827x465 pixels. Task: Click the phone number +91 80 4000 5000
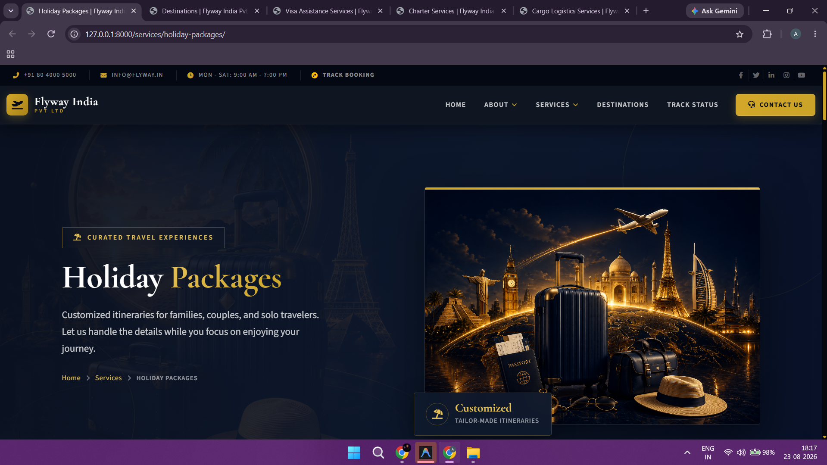[x=50, y=75]
